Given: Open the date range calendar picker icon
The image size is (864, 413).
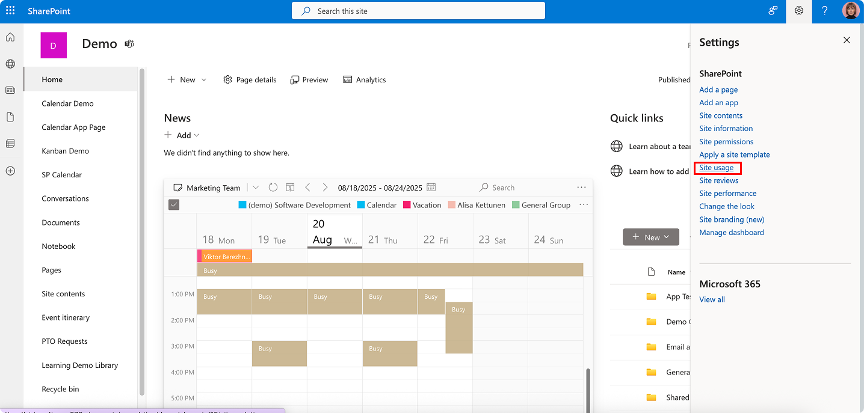Looking at the screenshot, I should (x=431, y=187).
